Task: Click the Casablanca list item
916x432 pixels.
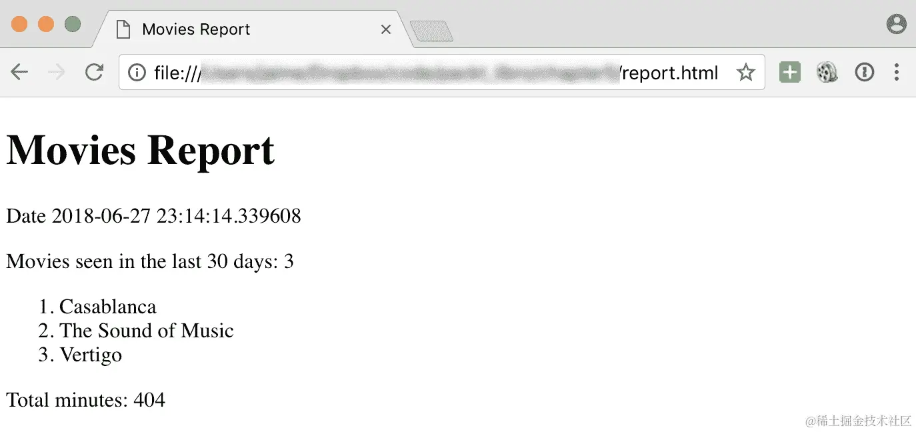Action: [107, 307]
